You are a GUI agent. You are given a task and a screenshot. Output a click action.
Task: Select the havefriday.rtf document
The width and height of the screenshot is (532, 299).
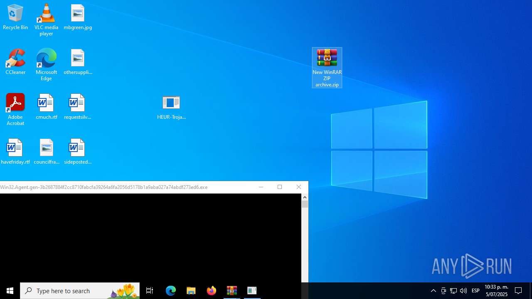point(15,152)
